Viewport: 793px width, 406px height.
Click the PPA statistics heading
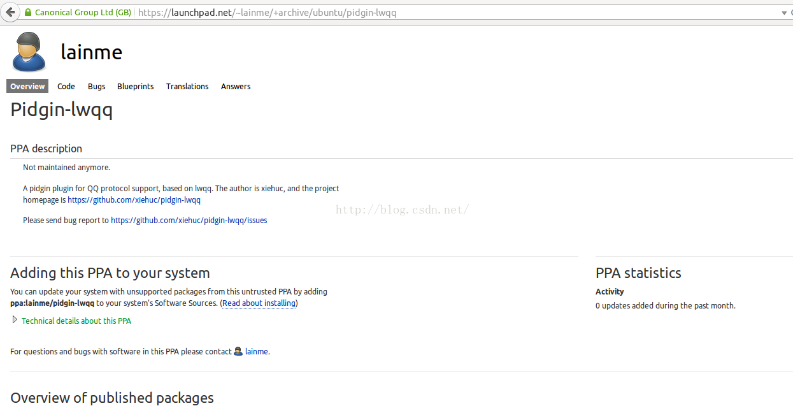click(638, 273)
